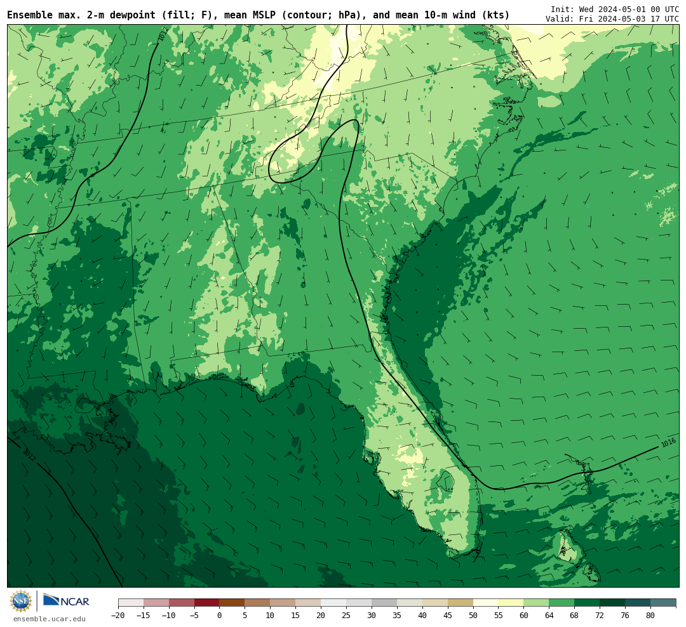The image size is (686, 627).
Task: Pick the 76 to 80 dark teal swatch
Action: (638, 603)
